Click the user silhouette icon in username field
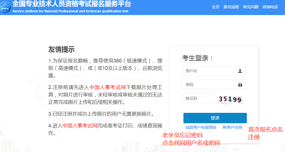The image size is (285, 152). [240, 71]
